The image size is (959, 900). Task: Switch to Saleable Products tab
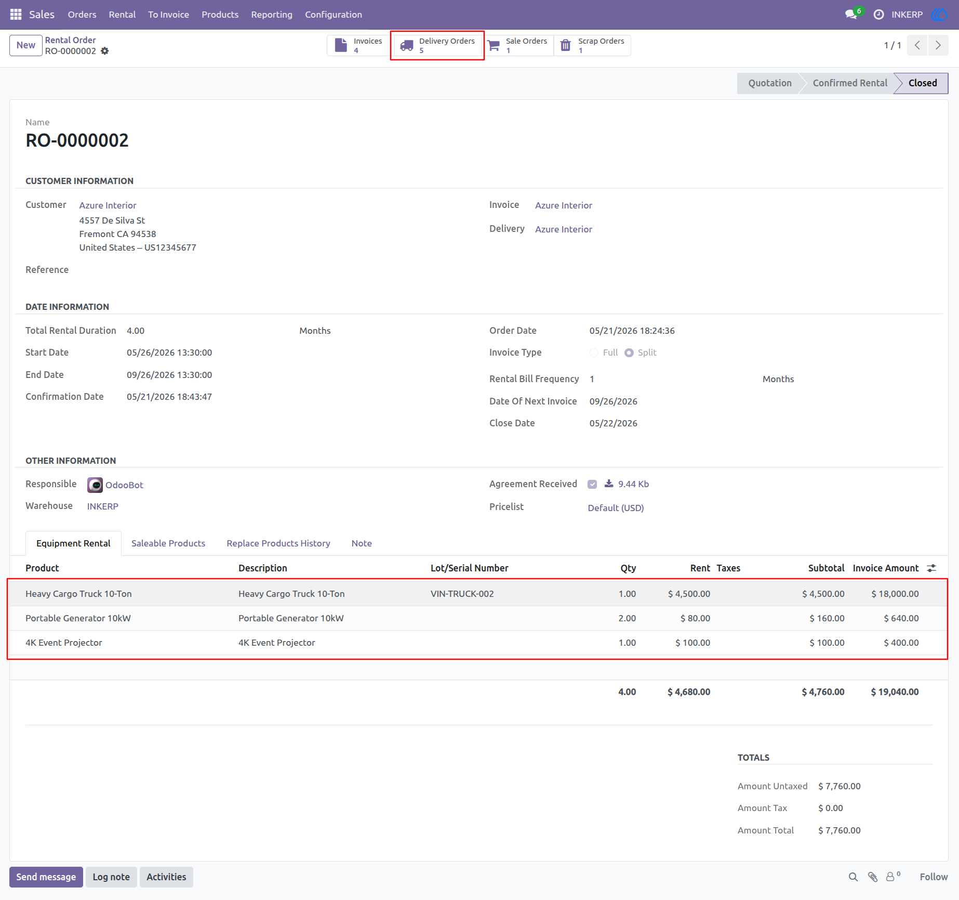pos(168,543)
